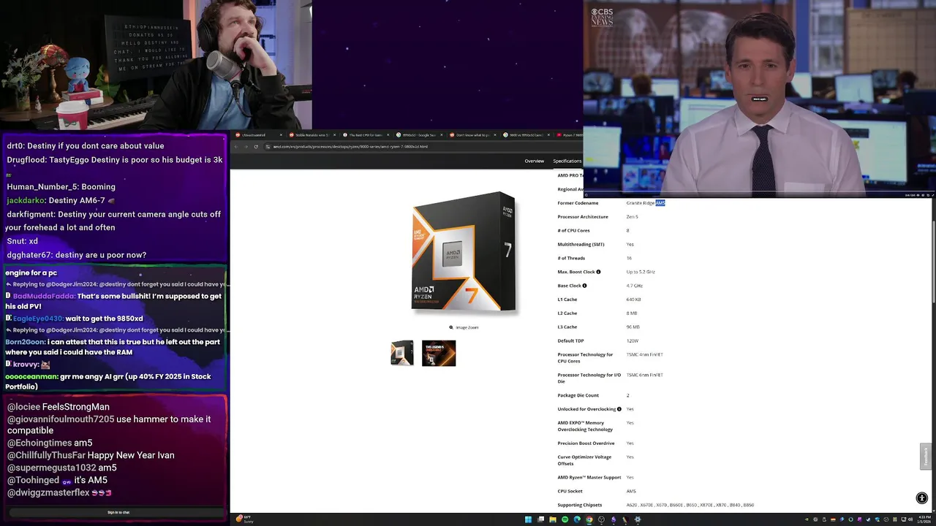Click 'CPU Socket' spec label
Image resolution: width=936 pixels, height=526 pixels.
click(570, 491)
